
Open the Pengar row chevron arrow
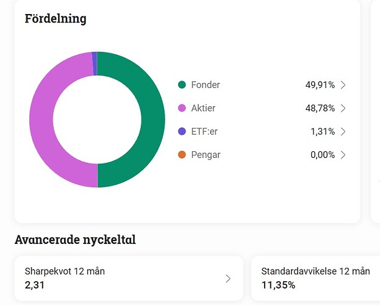coord(343,155)
